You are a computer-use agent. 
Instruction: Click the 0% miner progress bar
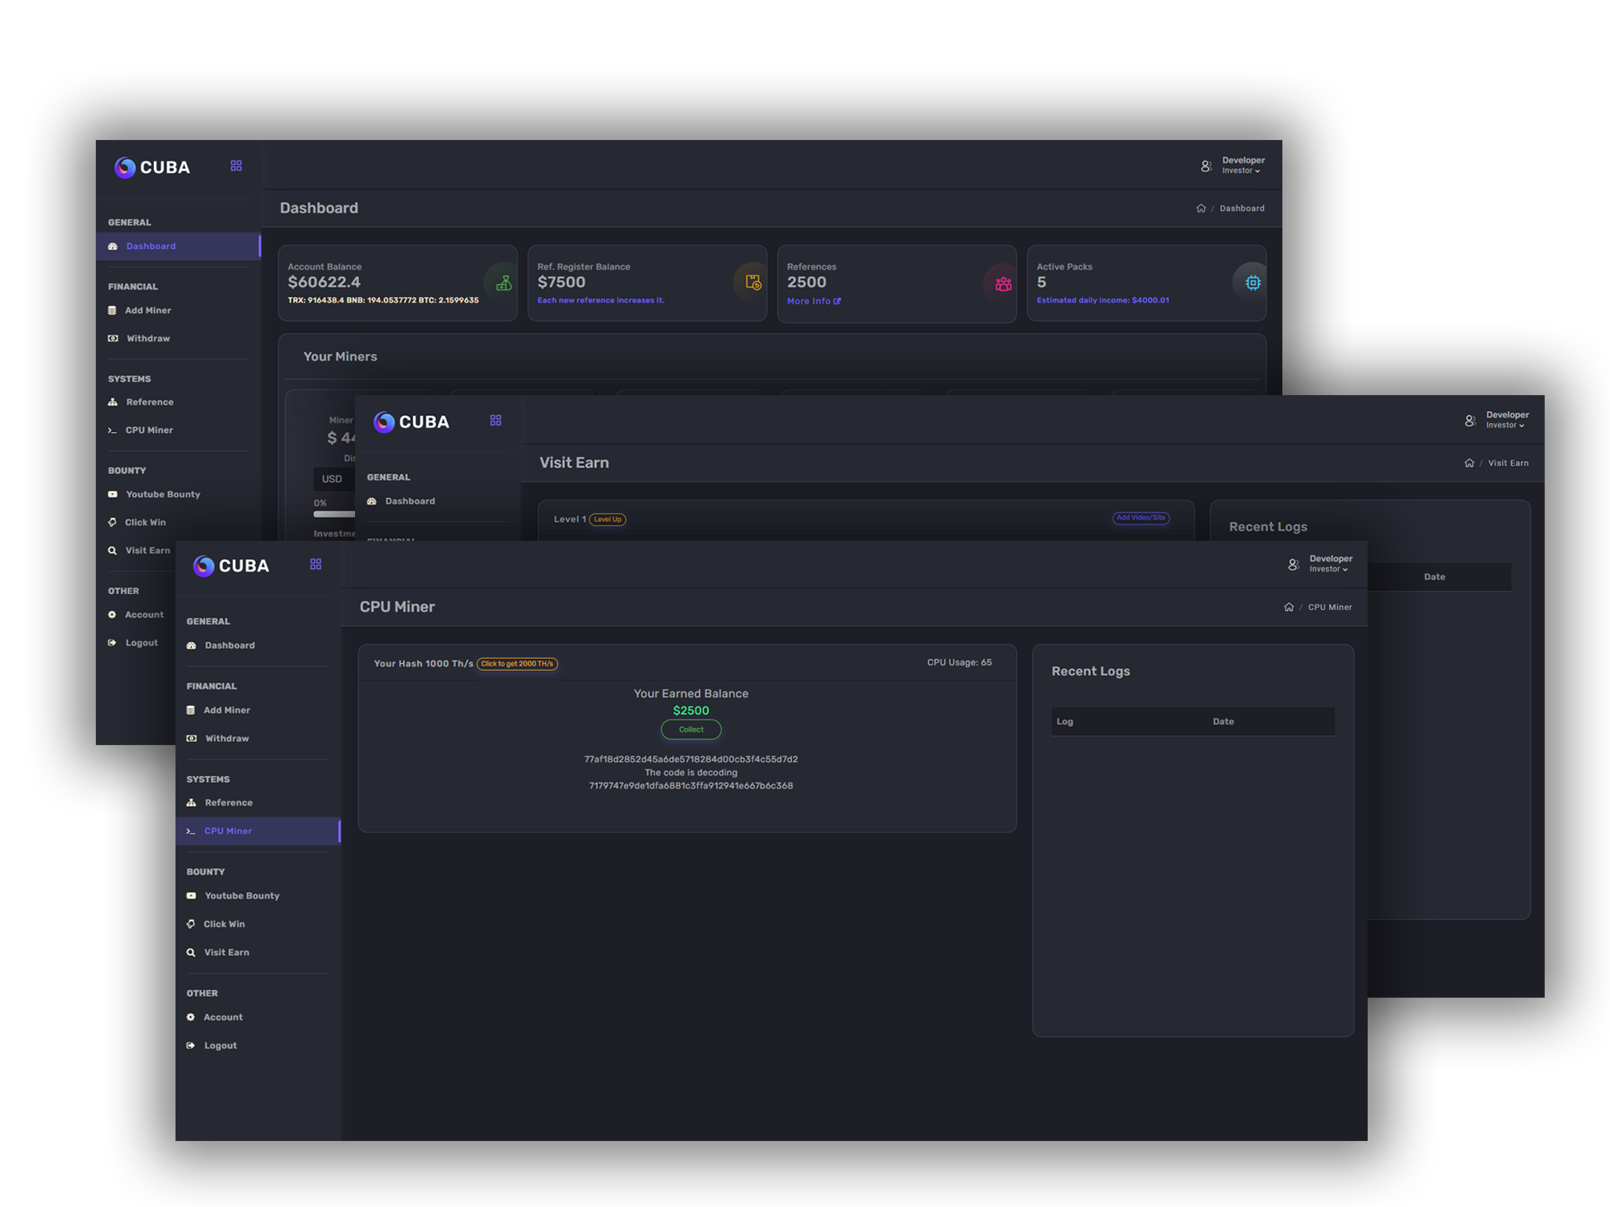pos(333,514)
